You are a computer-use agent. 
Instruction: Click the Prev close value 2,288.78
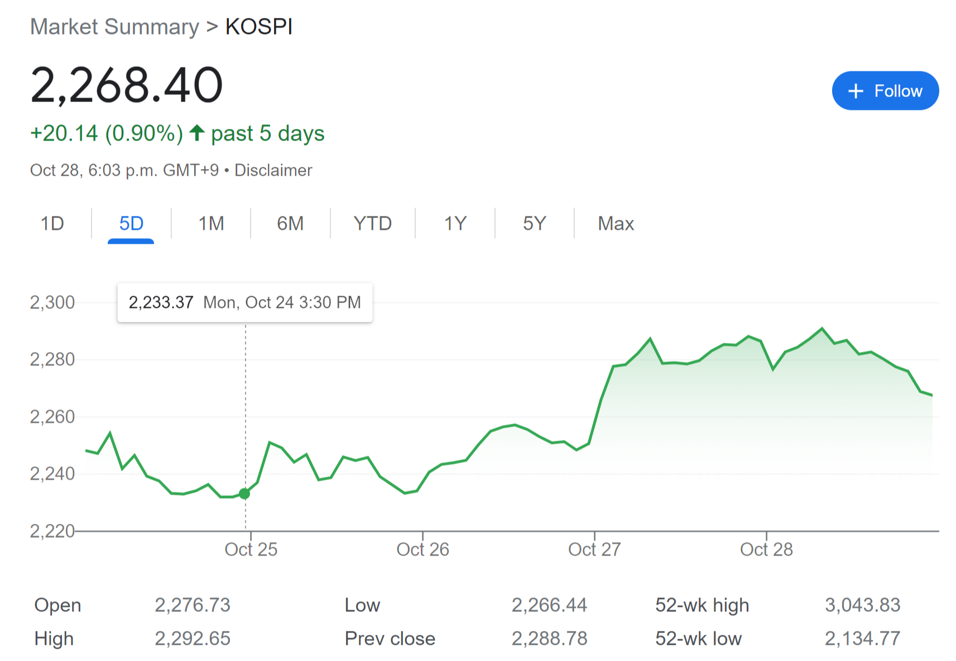(x=549, y=639)
